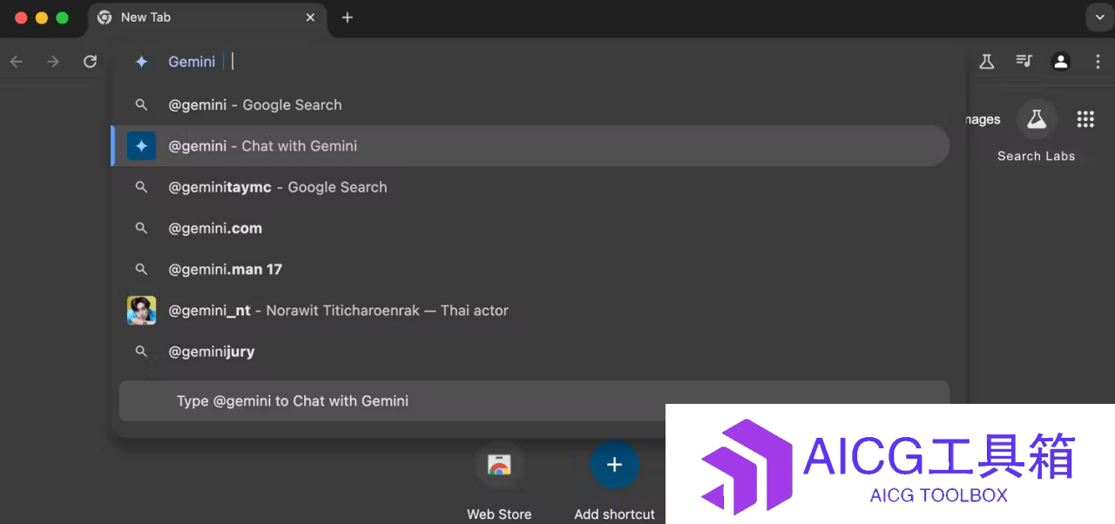Open the media controls toolbar icon
1115x524 pixels.
point(1024,61)
